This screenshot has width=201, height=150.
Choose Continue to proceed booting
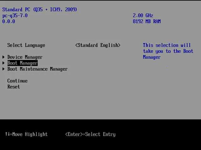click(x=18, y=81)
